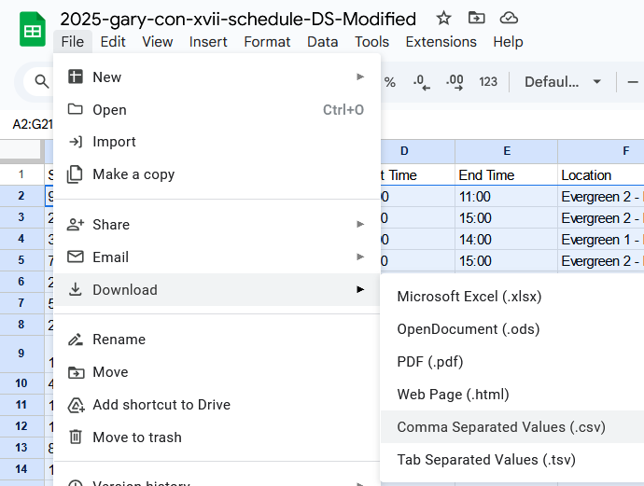644x486 pixels.
Task: Select Add shortcut to Drive
Action: 217,405
